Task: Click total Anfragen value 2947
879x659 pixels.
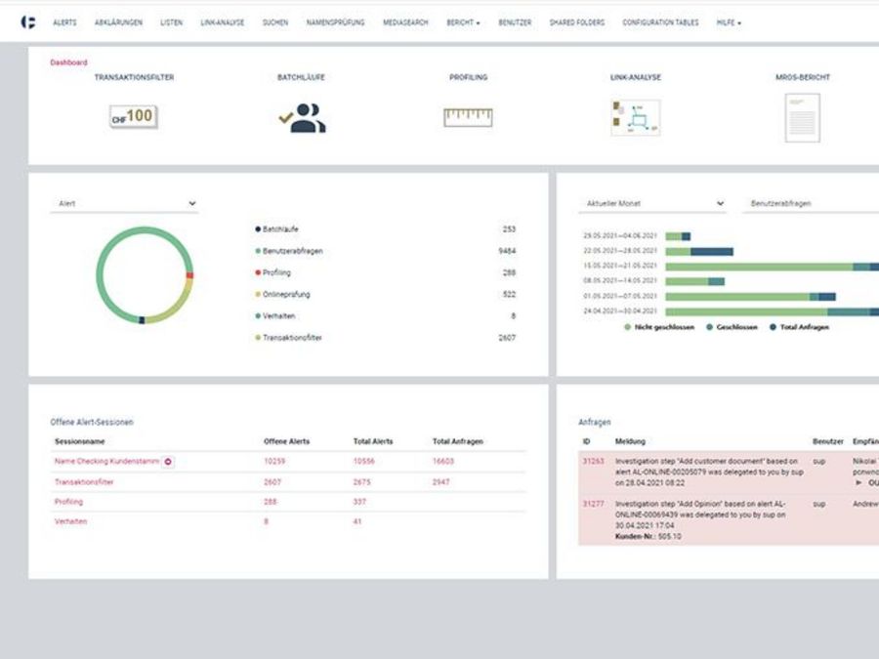Action: tap(441, 482)
